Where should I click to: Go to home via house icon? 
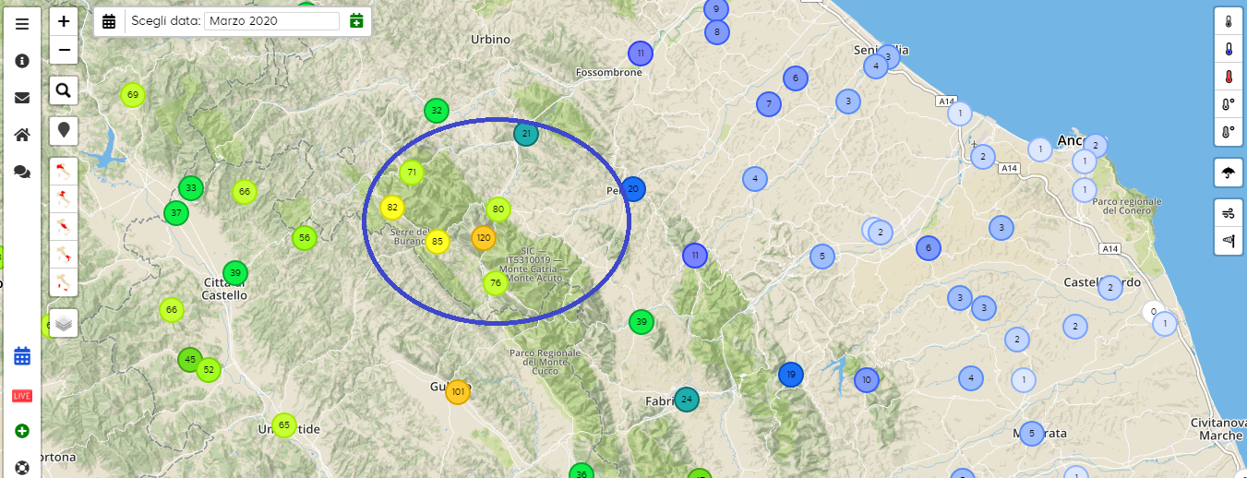pyautogui.click(x=22, y=135)
